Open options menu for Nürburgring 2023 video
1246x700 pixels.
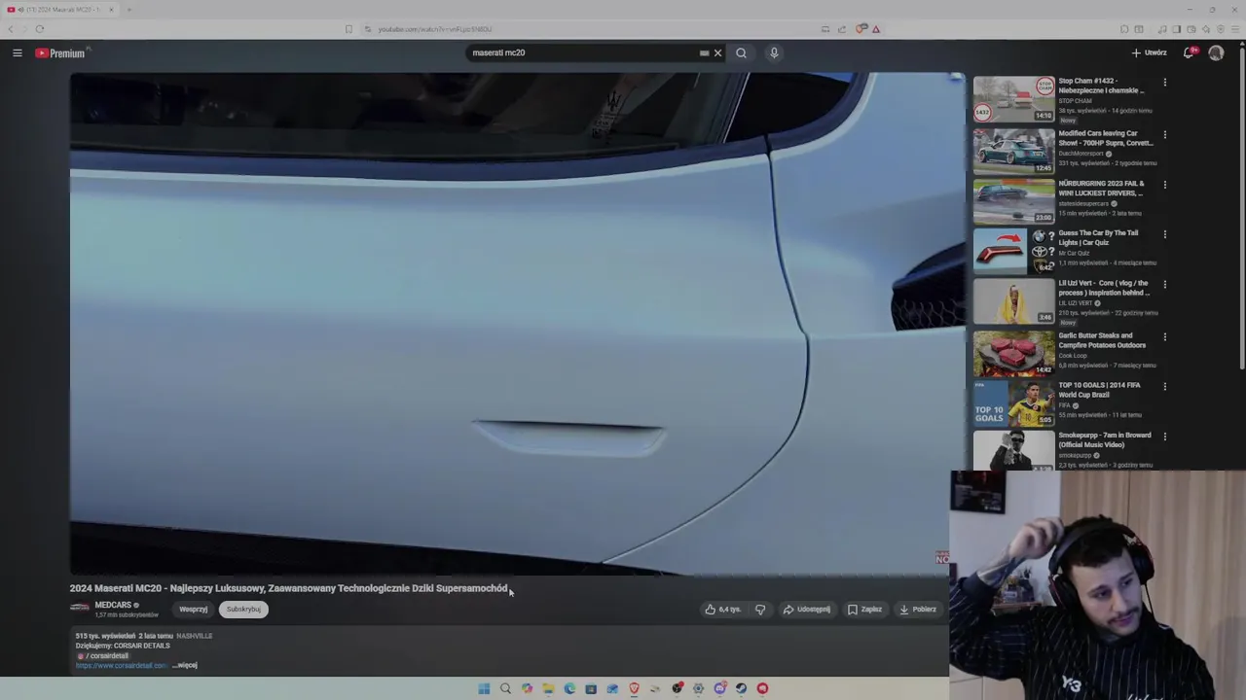point(1164,185)
